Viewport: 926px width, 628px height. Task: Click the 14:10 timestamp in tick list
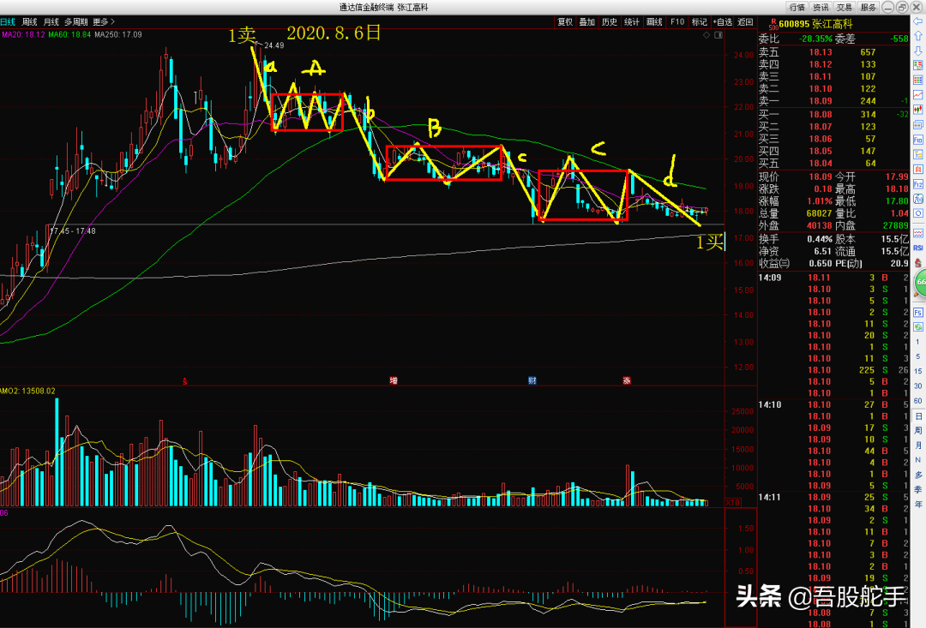(769, 405)
